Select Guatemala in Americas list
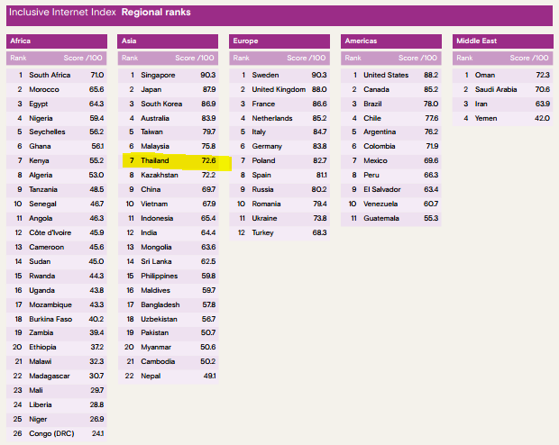Image resolution: width=559 pixels, height=445 pixels. click(391, 218)
